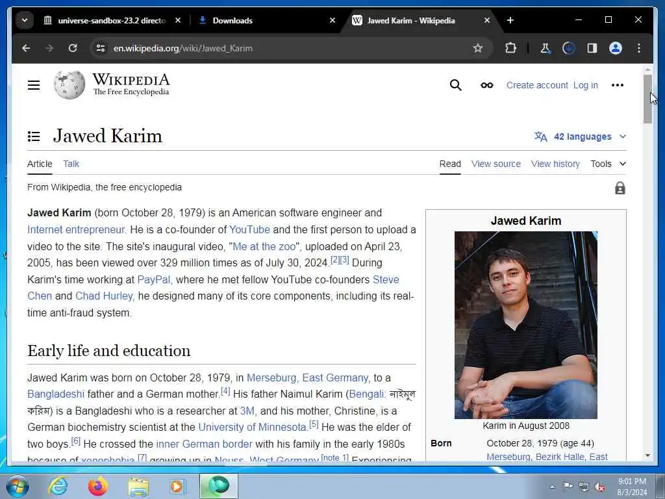Follow the inner German border link
This screenshot has width=665, height=499.
coord(204,444)
